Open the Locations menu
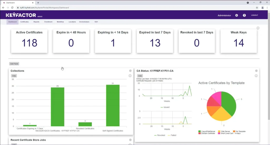This screenshot has height=145, width=270. 72,22
